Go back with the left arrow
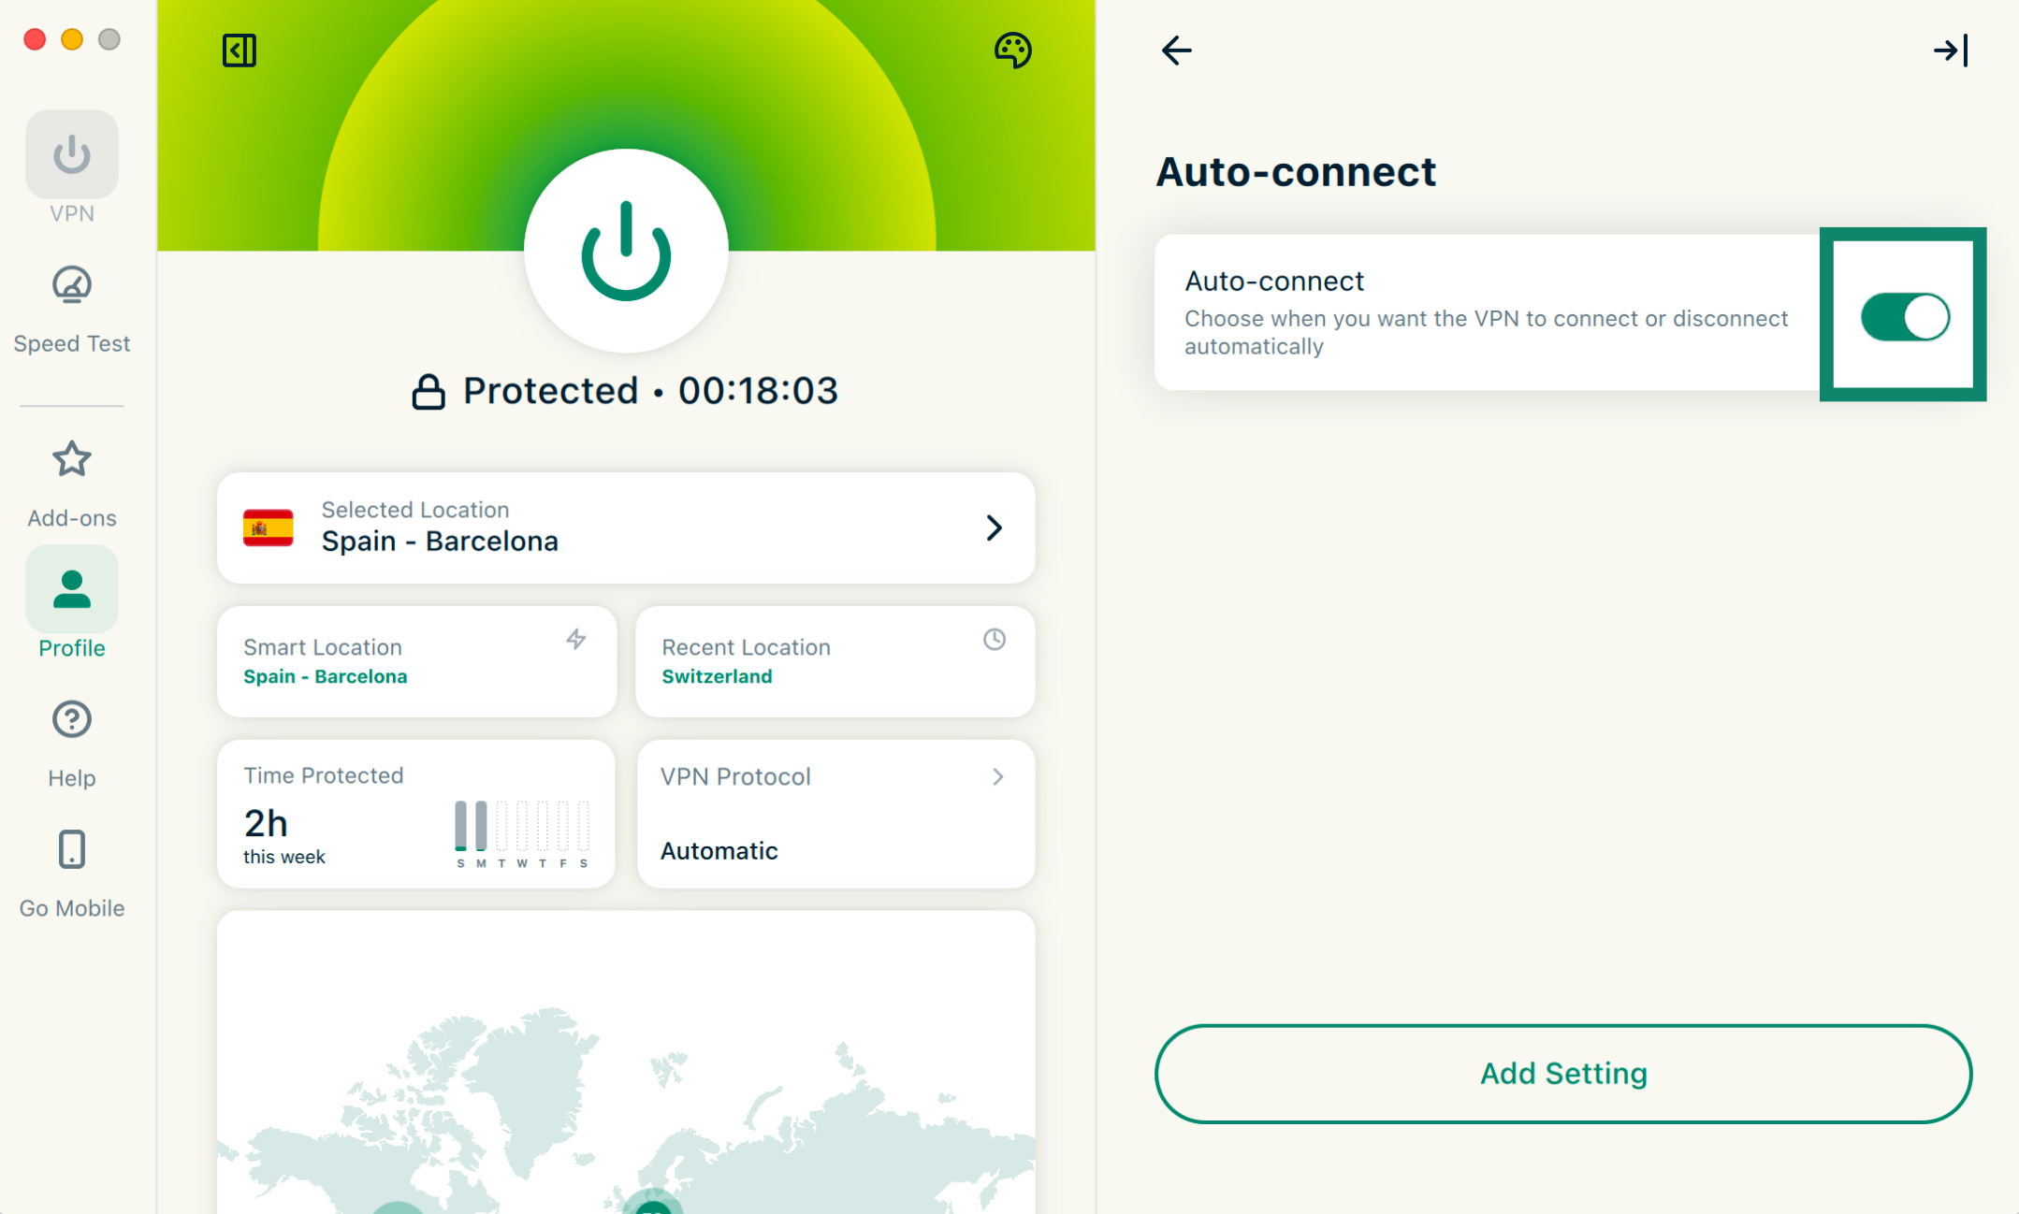The height and width of the screenshot is (1214, 2019). coord(1176,51)
